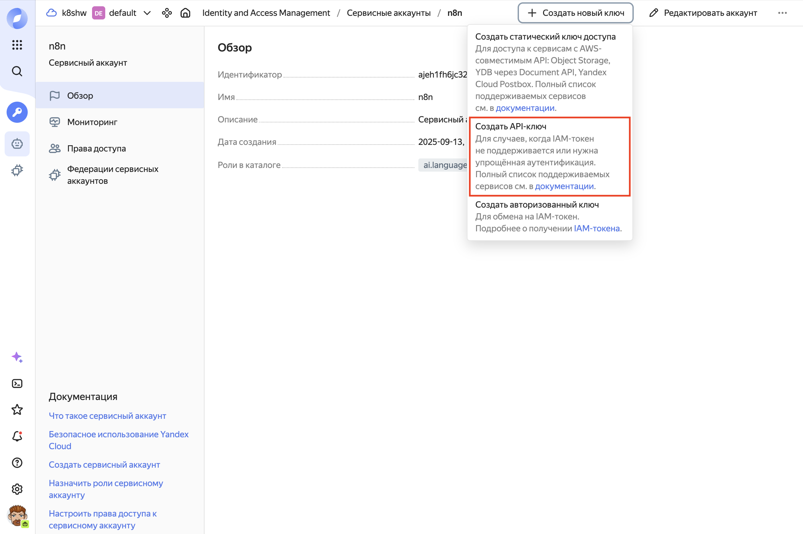Open the help question mark icon
The height and width of the screenshot is (534, 803).
coord(17,462)
